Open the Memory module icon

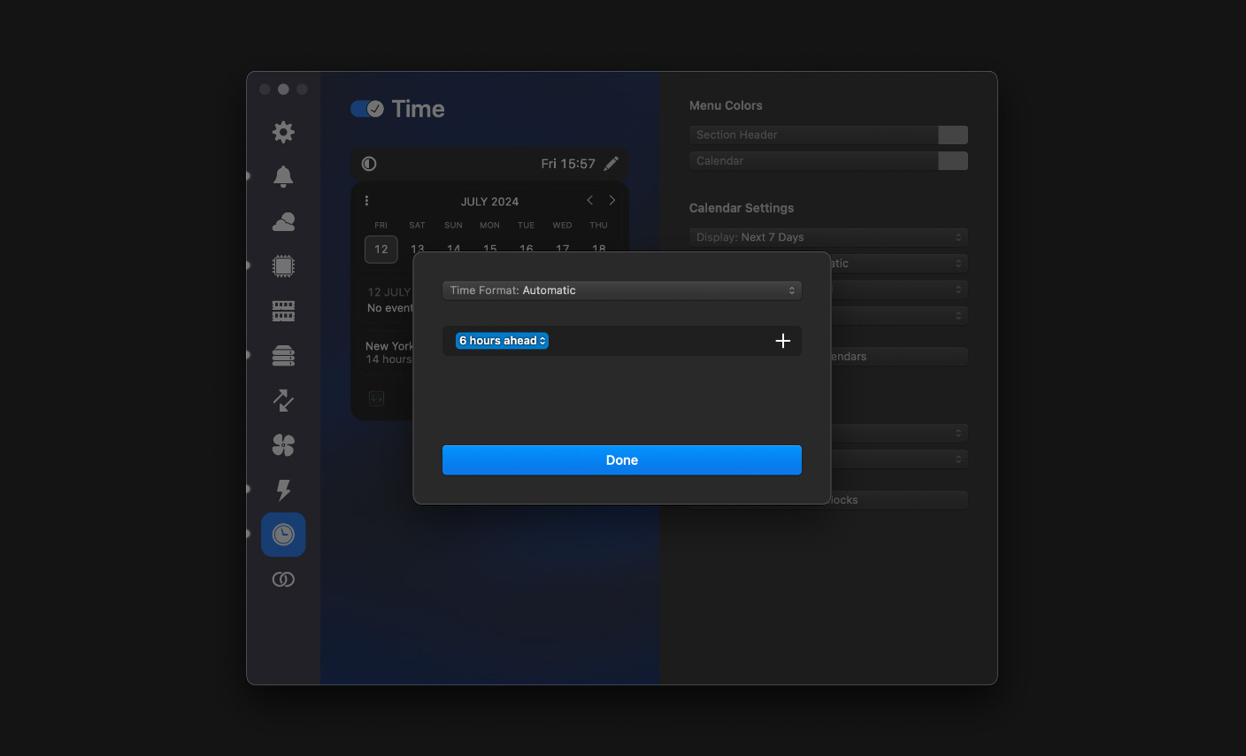click(x=283, y=311)
